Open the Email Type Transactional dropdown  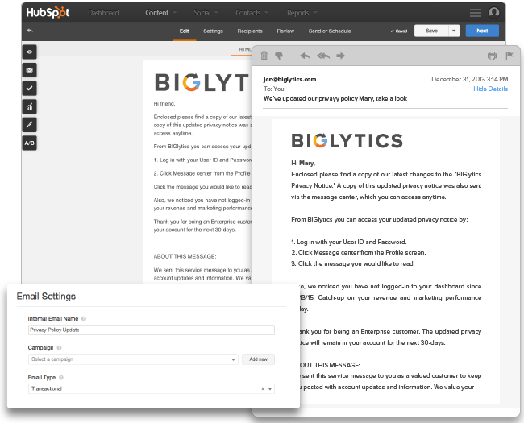pyautogui.click(x=151, y=388)
